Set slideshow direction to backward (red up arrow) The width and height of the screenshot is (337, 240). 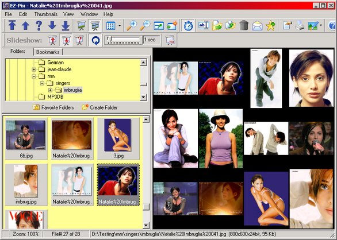click(53, 40)
